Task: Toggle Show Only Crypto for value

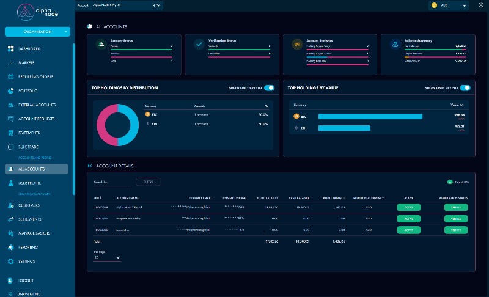Action: point(465,88)
